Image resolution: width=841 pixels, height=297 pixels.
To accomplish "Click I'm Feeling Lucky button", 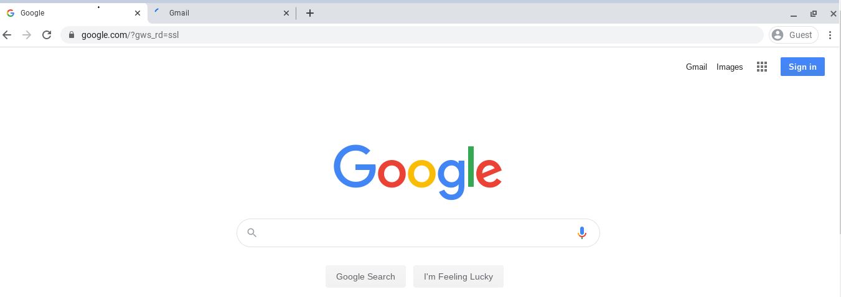I will 458,276.
